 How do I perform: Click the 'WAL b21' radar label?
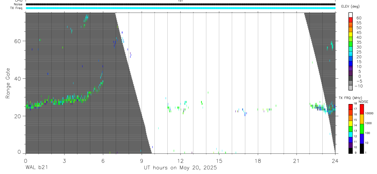click(37, 168)
